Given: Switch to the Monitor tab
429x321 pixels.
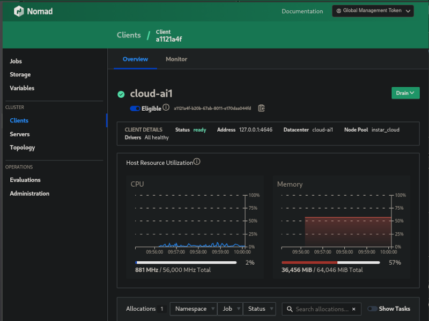Looking at the screenshot, I should click(x=176, y=59).
